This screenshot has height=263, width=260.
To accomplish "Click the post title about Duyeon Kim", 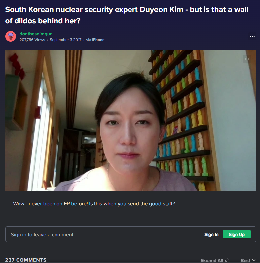I will coord(127,15).
